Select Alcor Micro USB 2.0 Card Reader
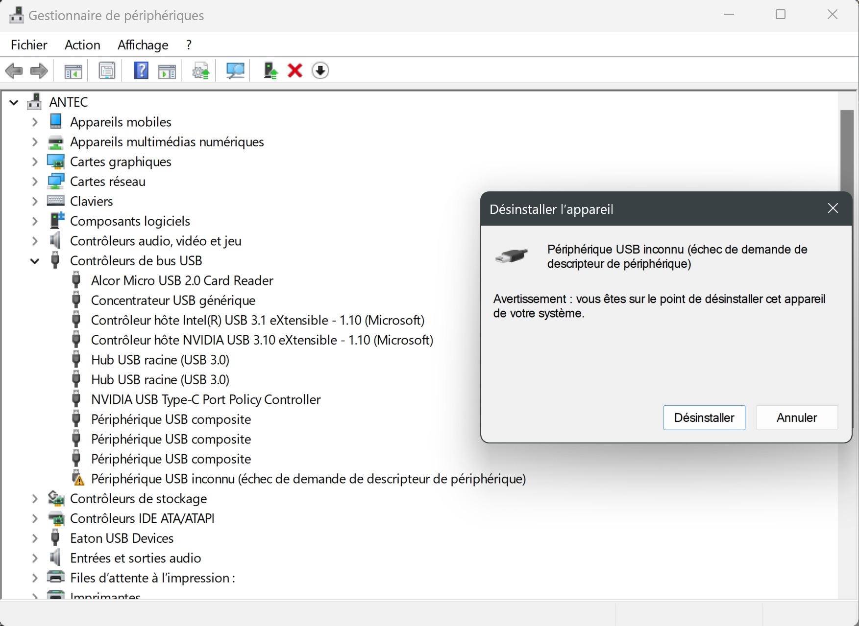 pos(182,280)
